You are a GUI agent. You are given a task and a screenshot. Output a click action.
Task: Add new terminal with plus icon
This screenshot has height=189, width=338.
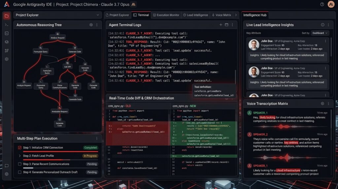pyautogui.click(x=221, y=25)
